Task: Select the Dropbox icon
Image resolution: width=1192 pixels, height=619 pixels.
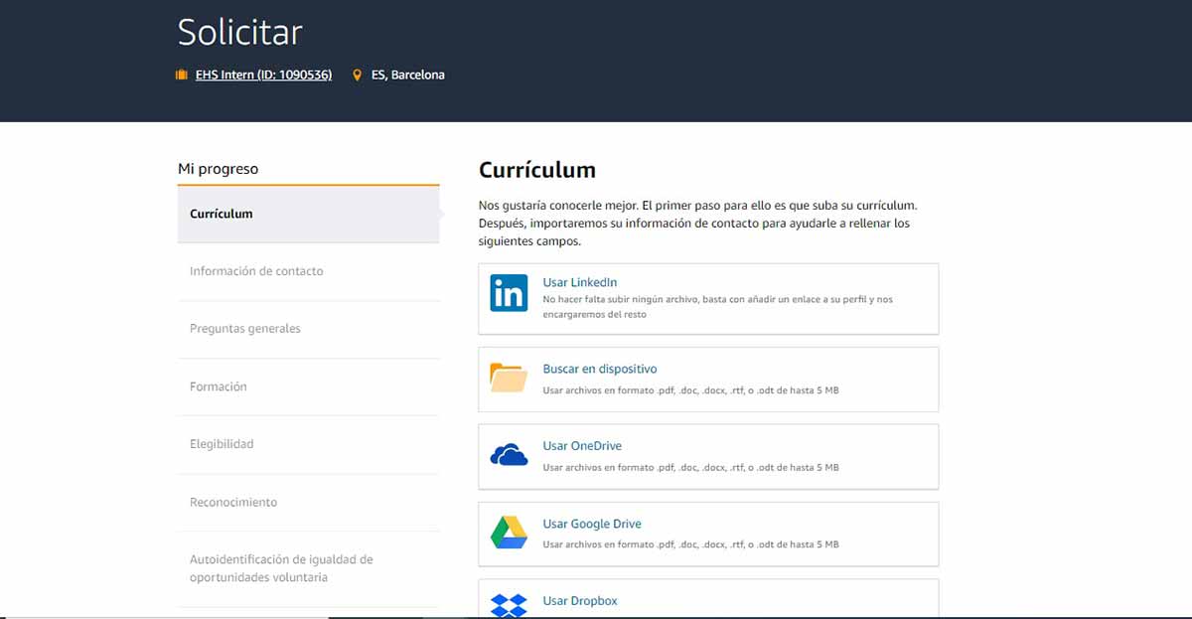Action: (x=509, y=604)
